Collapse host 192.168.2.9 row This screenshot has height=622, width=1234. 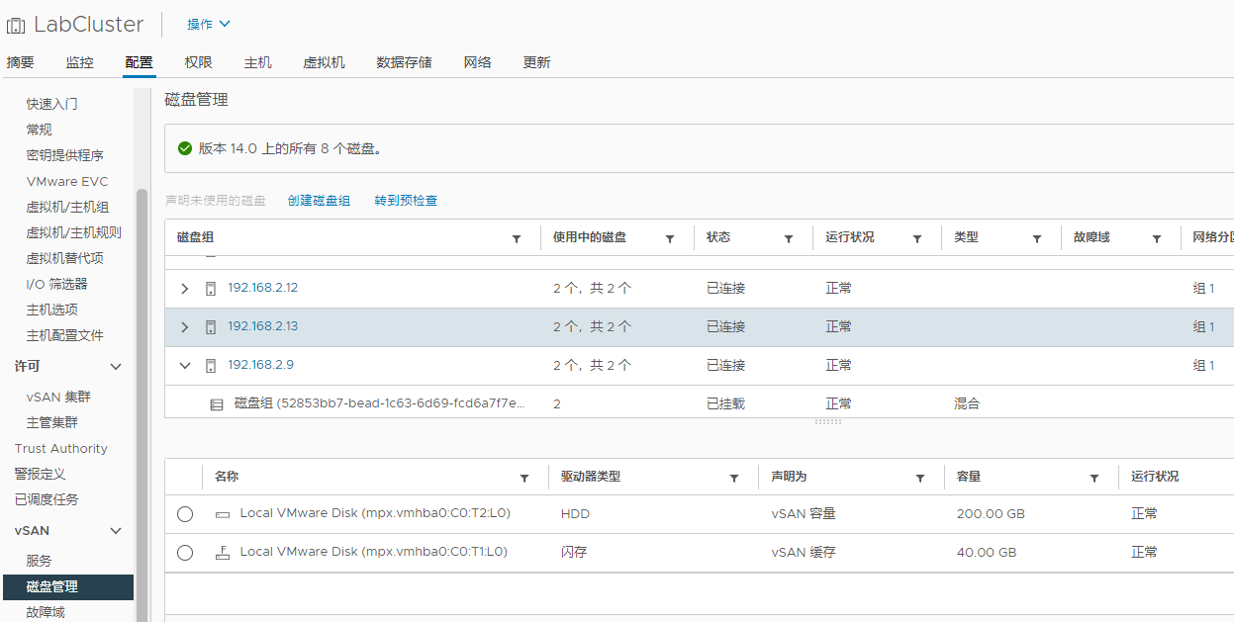pyautogui.click(x=185, y=366)
